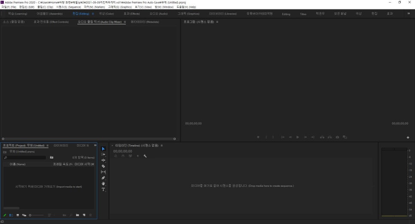Click Mark In button in Program monitor

[x=266, y=137]
